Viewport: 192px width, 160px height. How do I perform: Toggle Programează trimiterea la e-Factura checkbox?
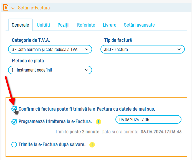coord(14,121)
